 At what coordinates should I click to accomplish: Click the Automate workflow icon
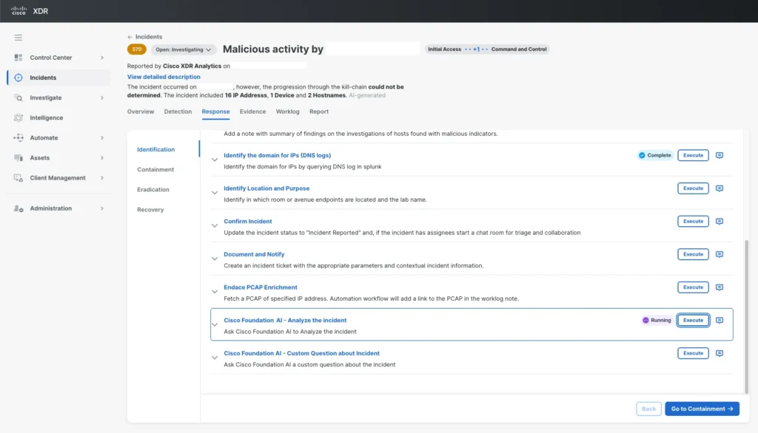tap(19, 137)
